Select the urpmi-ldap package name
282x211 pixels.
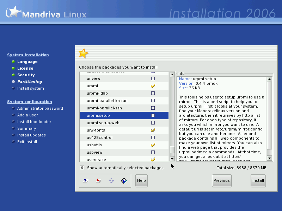[x=97, y=93]
